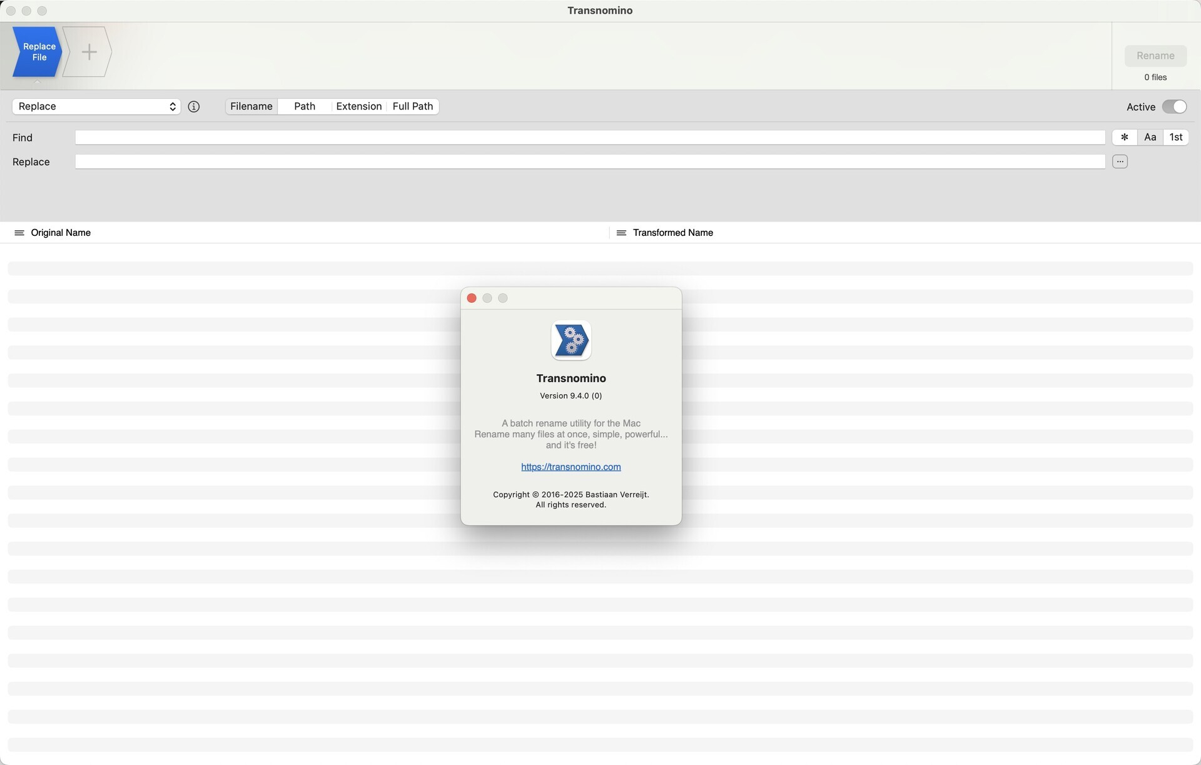Select the Extension segment

[358, 107]
